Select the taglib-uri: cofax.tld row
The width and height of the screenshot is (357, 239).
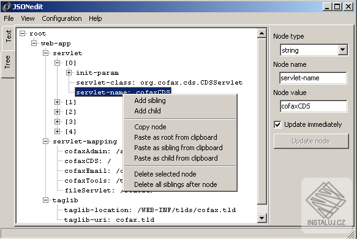click(109, 219)
